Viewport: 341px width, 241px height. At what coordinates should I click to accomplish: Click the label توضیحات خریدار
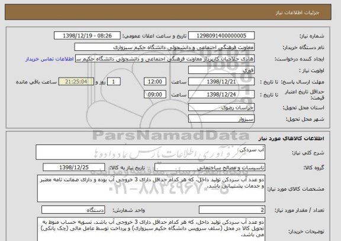click(307, 232)
